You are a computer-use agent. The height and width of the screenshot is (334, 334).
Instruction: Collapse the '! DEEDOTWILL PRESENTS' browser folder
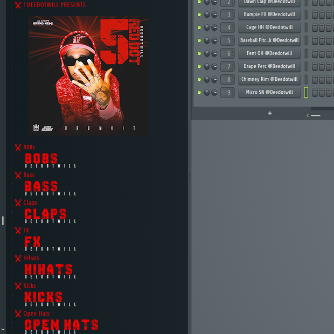[54, 5]
